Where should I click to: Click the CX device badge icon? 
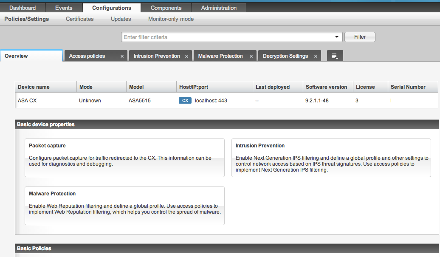[185, 101]
